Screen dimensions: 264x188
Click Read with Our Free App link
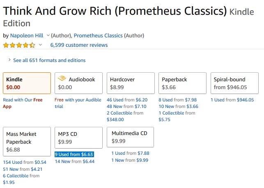click(x=23, y=103)
